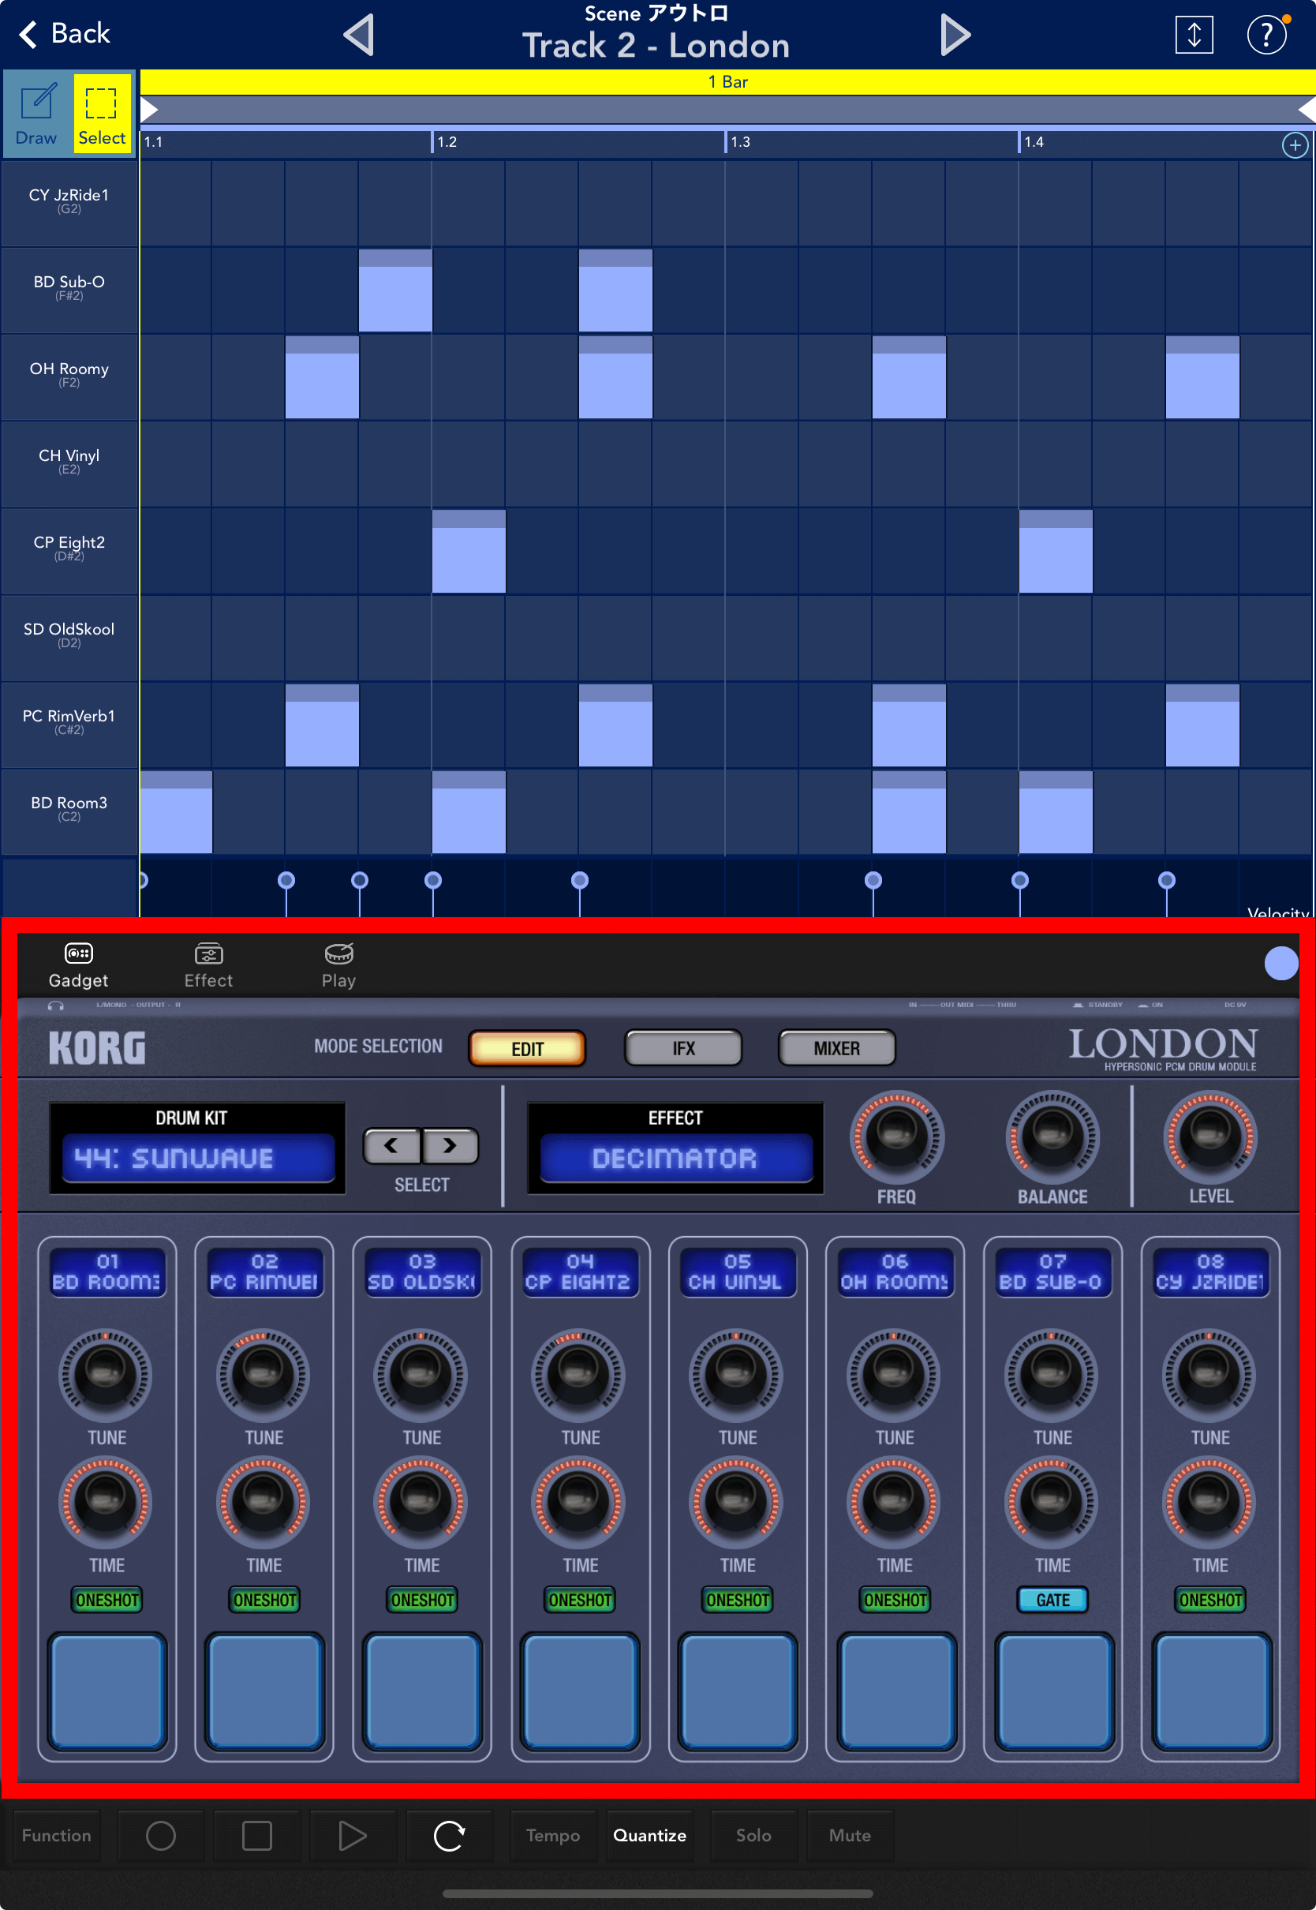The width and height of the screenshot is (1316, 1910).
Task: Switch mode to EDIT
Action: 527,1048
